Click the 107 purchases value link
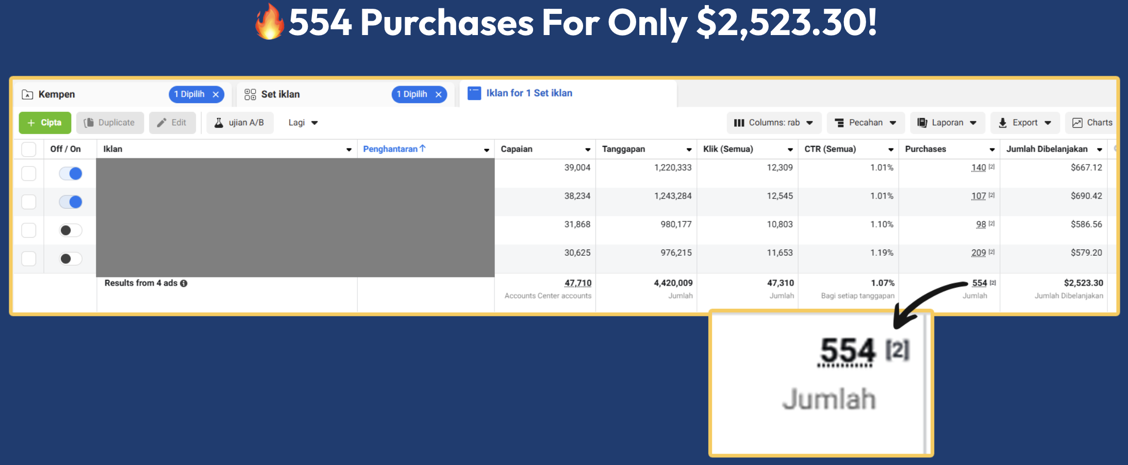The width and height of the screenshot is (1128, 465). click(978, 196)
